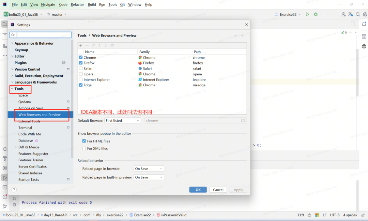Open the Default Browser dropdown
Screen dimensions: 368x221
coord(122,120)
